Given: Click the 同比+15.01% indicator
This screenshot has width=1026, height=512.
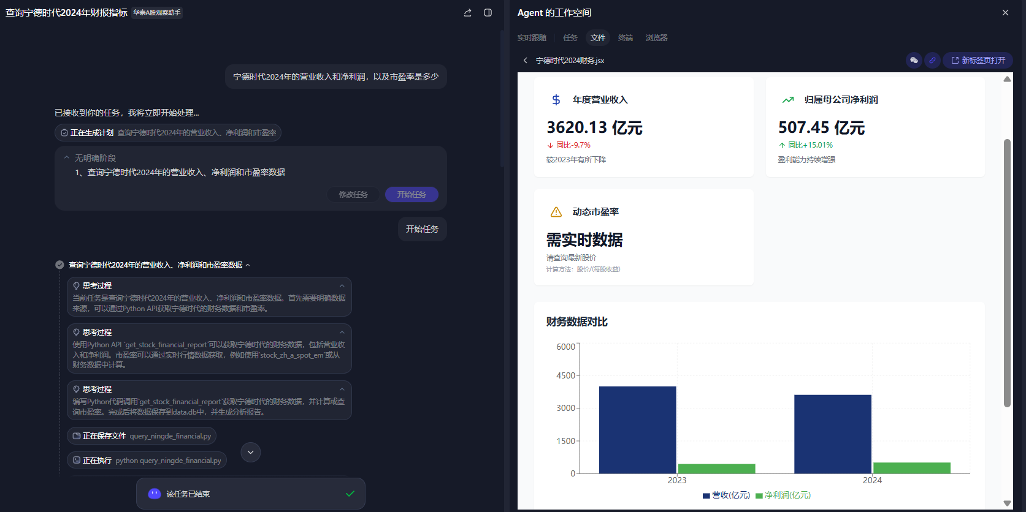Looking at the screenshot, I should tap(805, 145).
